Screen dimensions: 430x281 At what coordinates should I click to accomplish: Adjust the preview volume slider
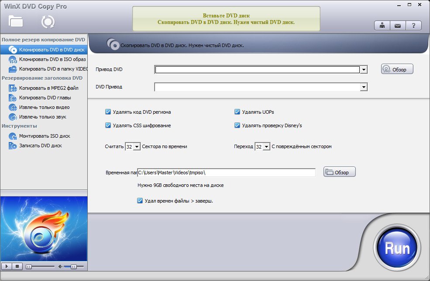click(x=74, y=267)
